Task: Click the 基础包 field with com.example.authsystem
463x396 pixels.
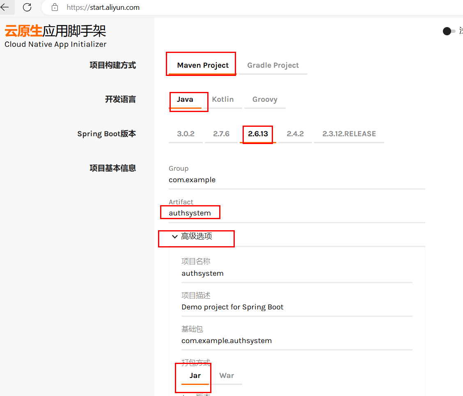Action: point(297,341)
